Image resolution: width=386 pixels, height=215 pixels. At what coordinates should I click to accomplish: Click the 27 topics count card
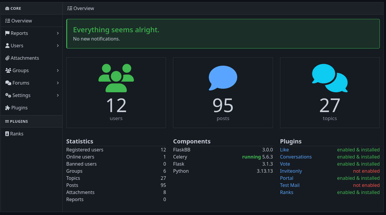[330, 93]
